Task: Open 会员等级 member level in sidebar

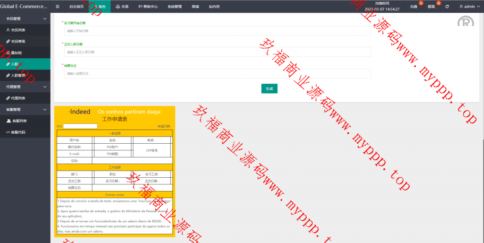Action: coord(18,41)
